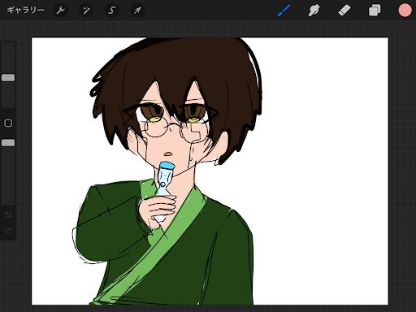Activate the Transform arrow tool
Screen dimensions: 416x312
click(x=137, y=11)
